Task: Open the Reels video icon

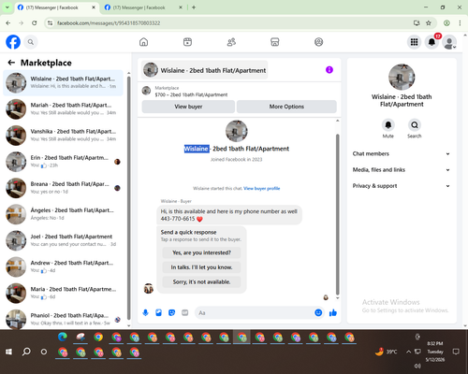Action: tap(187, 42)
